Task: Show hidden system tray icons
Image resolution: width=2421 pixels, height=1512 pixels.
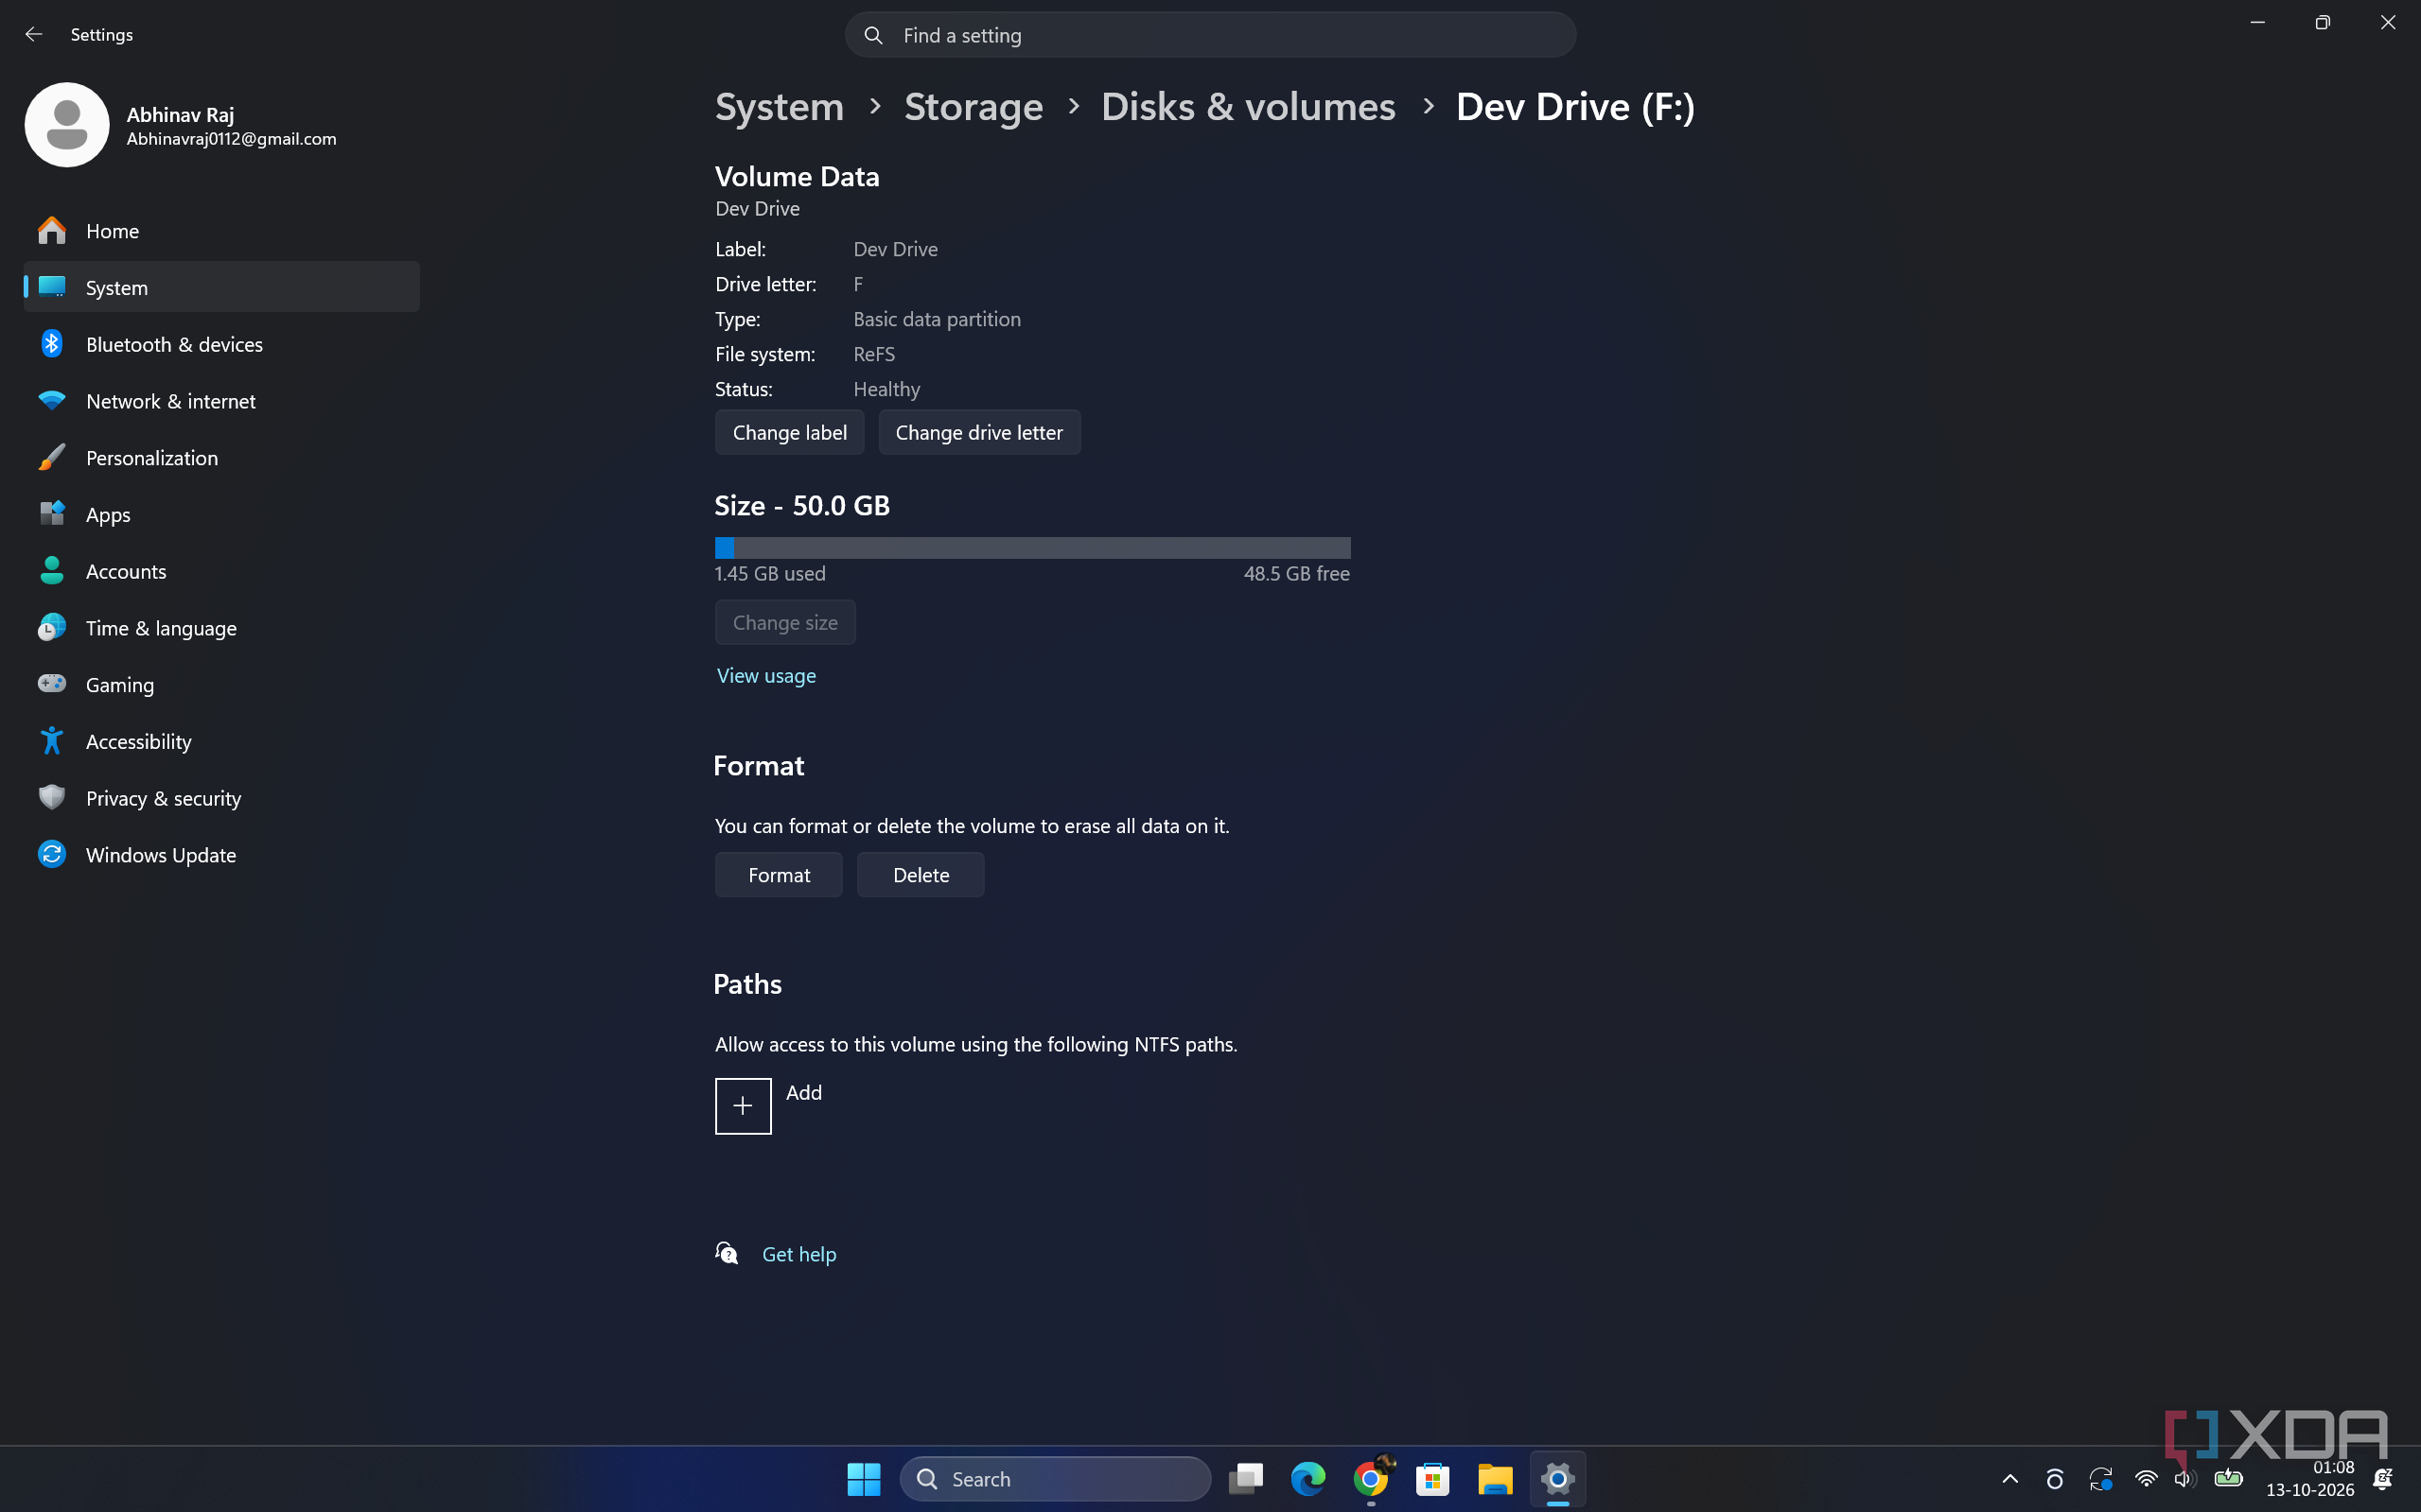Action: tap(2009, 1479)
